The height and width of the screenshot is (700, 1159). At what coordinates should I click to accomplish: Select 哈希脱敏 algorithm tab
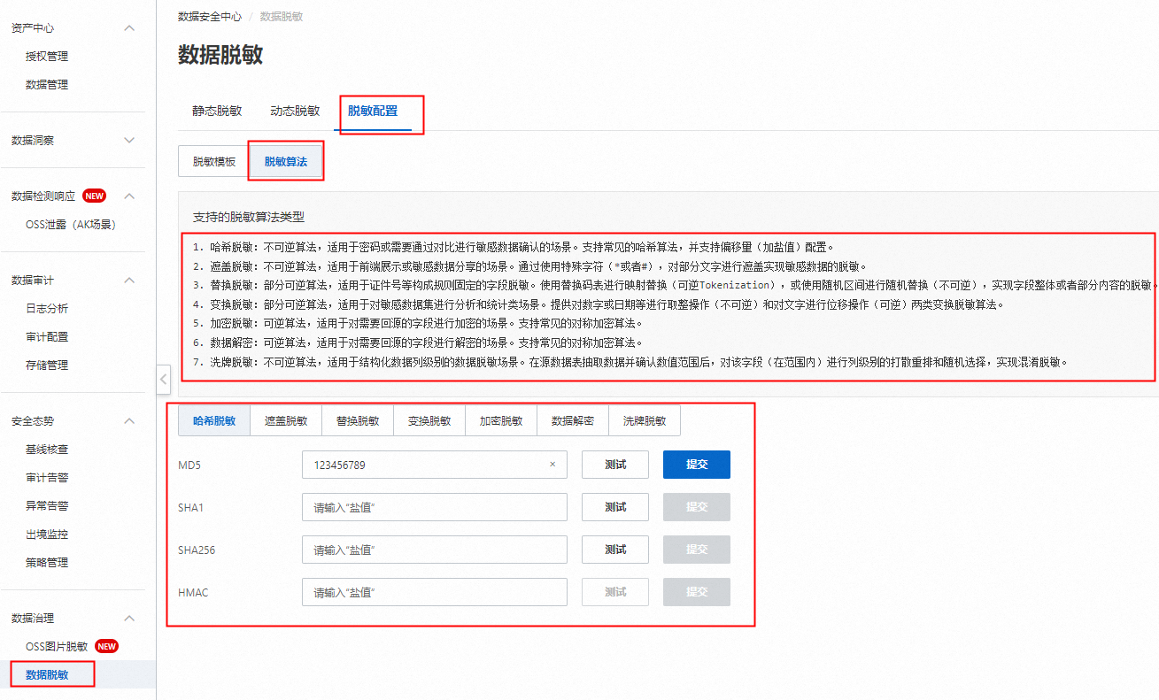tap(214, 421)
